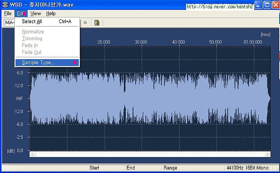Screen dimensions: 280x173
Task: Click the waveform at the 30.000 mark
Action: [142, 99]
